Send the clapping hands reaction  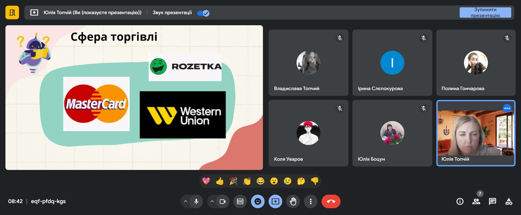coord(247,181)
